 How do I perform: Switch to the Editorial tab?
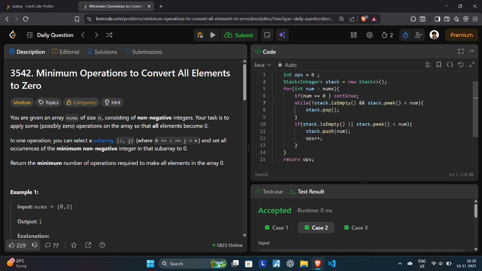[x=65, y=52]
